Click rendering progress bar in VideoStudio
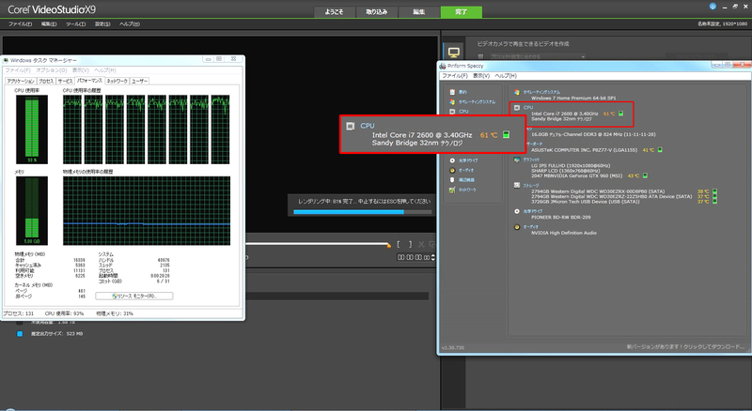This screenshot has height=411, width=752. [362, 212]
